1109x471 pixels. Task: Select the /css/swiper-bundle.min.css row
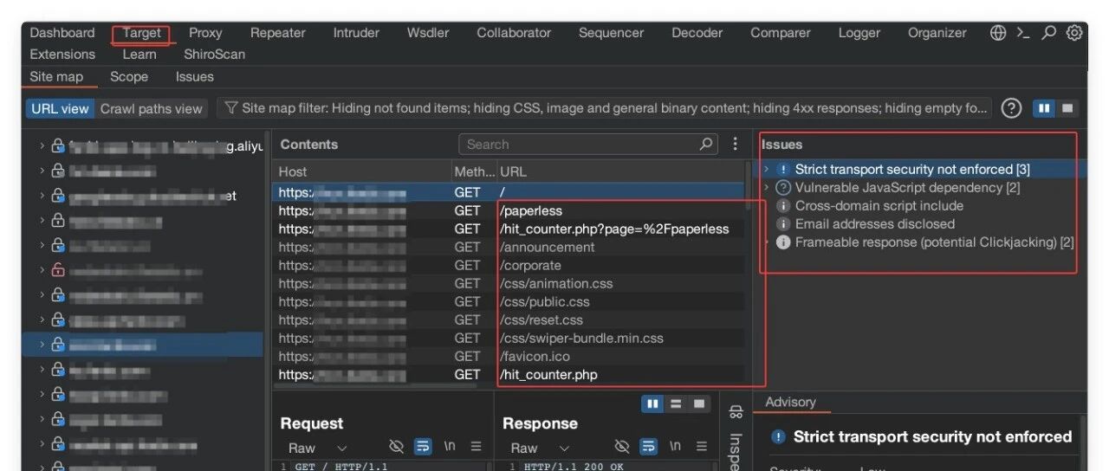tap(509, 339)
